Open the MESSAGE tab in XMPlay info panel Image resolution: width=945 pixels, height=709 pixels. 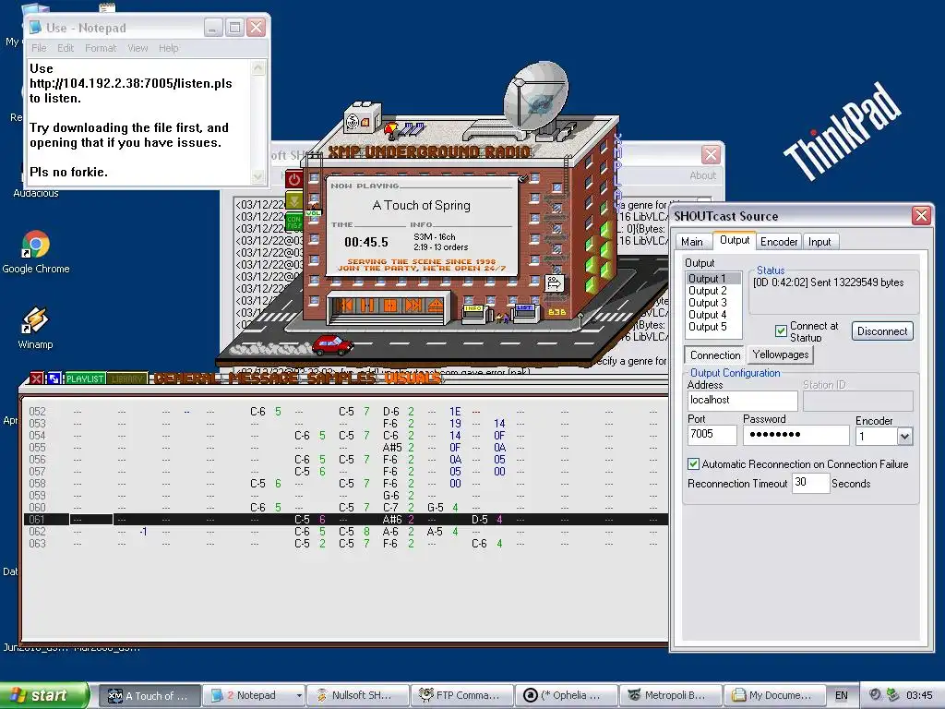pyautogui.click(x=263, y=379)
